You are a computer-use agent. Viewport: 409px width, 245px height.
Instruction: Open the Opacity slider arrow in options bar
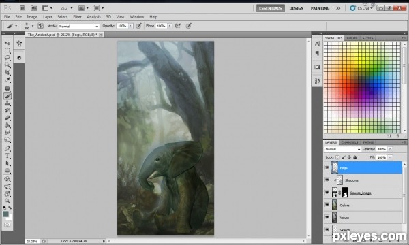pos(131,26)
